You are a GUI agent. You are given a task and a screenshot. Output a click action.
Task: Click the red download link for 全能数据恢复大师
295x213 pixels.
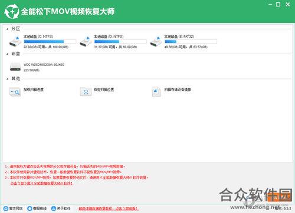click(42, 184)
